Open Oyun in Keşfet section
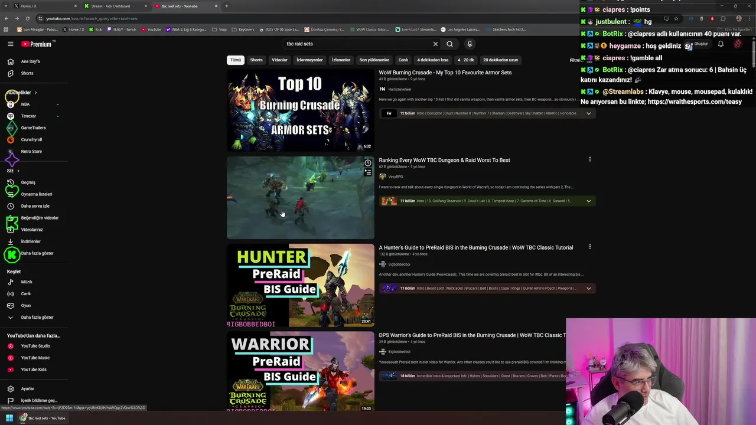The image size is (756, 425). pos(26,306)
